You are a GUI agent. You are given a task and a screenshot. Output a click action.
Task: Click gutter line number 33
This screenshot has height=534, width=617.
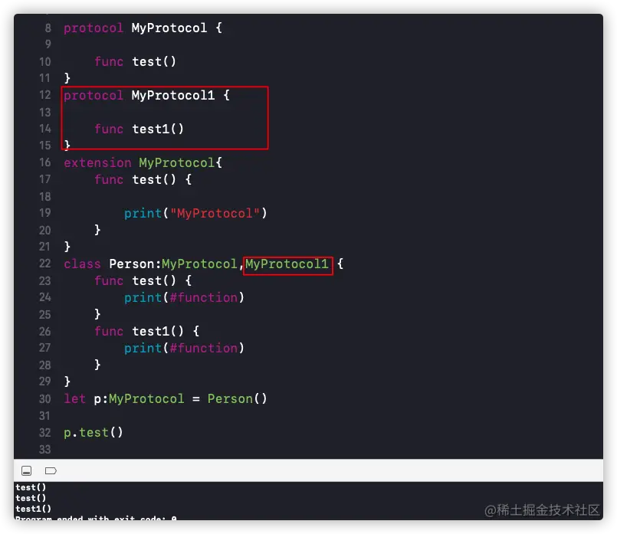click(45, 450)
